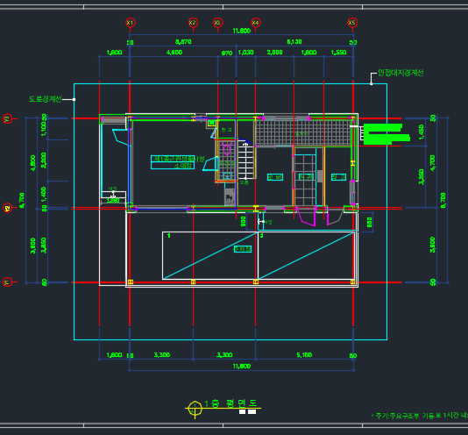
Task: Select the 11,600 top overall dimension
Action: tap(242, 31)
